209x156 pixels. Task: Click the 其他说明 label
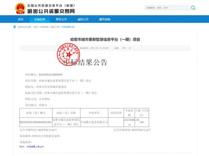pyautogui.click(x=26, y=142)
